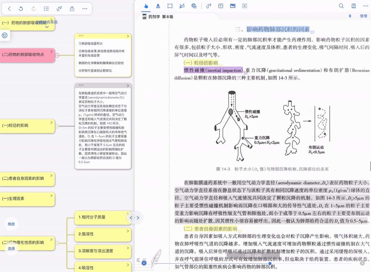Click heading 影响药物肺部沉积的因素 highlight
Screen dimensions: 371x272
click(x=278, y=29)
